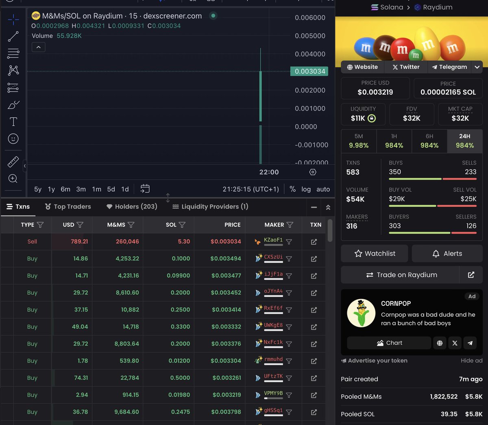Filter by maker UFtzTK

[x=289, y=378]
